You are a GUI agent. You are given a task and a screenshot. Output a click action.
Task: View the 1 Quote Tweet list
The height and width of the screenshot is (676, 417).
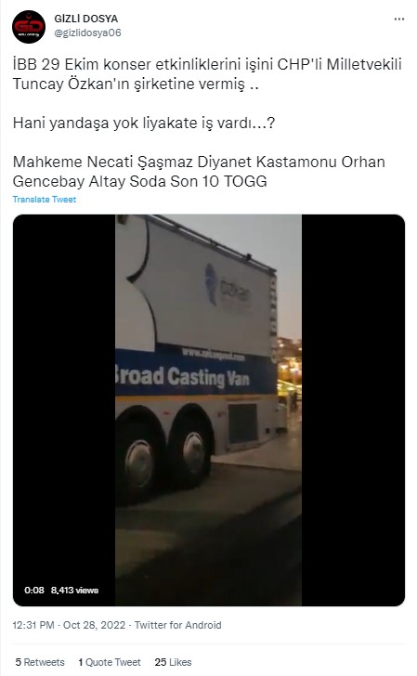pyautogui.click(x=110, y=662)
